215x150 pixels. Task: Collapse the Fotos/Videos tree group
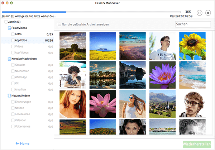[x=19, y=28]
